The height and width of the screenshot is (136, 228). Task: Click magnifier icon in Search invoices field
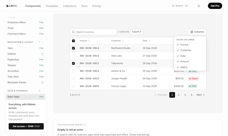[x=74, y=32]
